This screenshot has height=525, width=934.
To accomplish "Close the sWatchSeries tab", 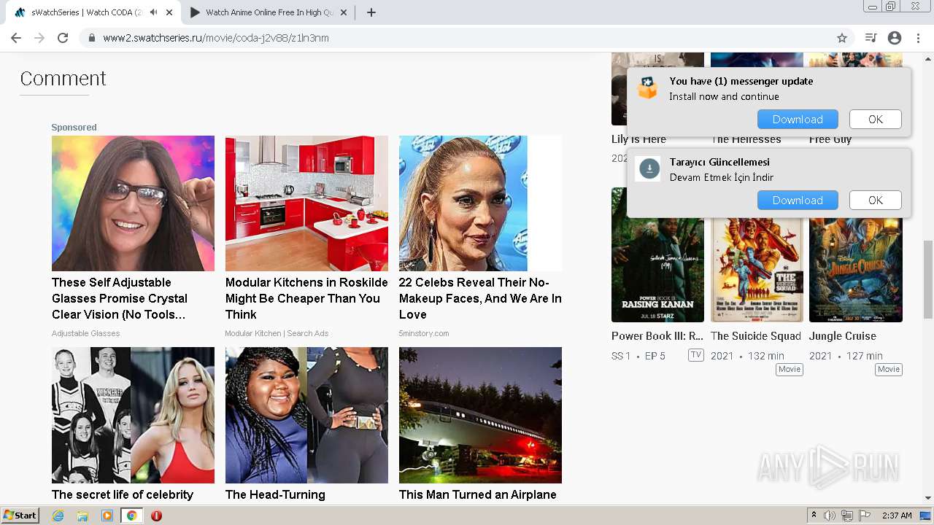I will point(169,12).
